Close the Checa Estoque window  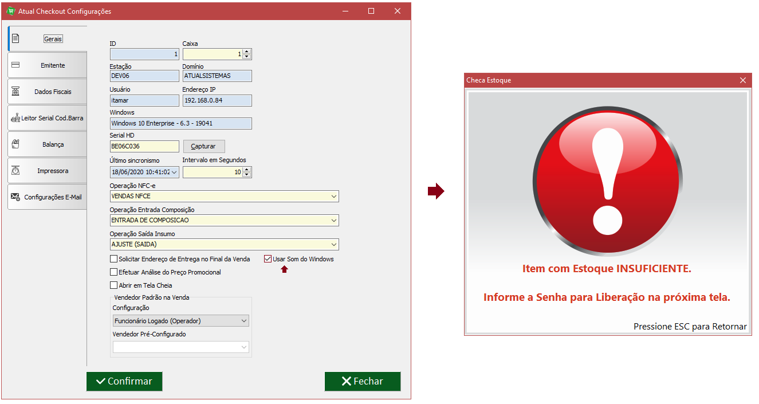(x=743, y=80)
